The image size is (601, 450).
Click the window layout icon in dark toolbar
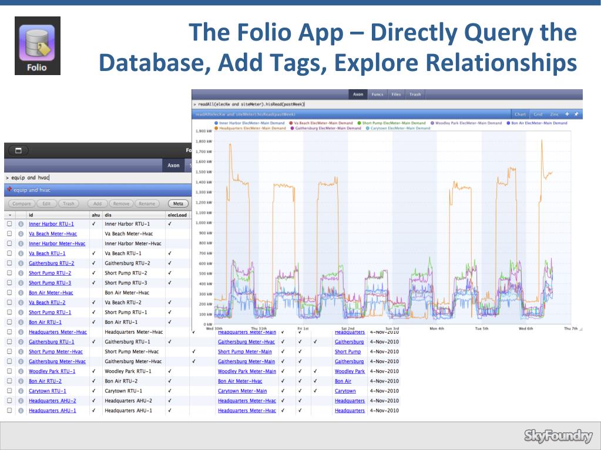18,150
